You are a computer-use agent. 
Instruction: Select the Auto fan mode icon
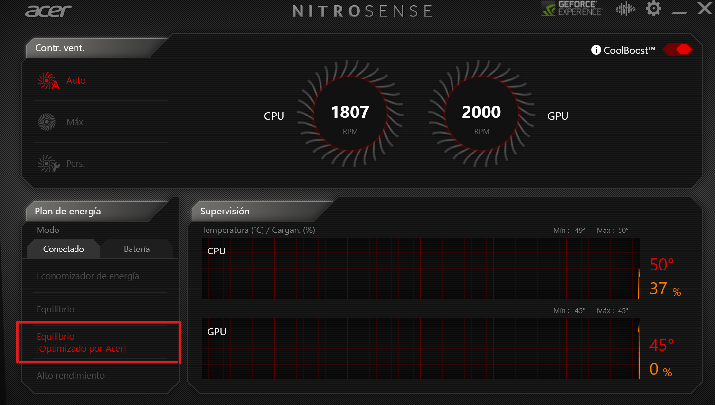(x=48, y=81)
